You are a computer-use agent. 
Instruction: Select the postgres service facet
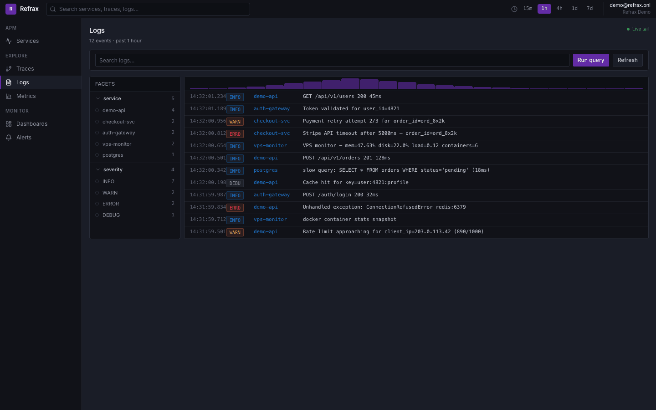(x=135, y=155)
